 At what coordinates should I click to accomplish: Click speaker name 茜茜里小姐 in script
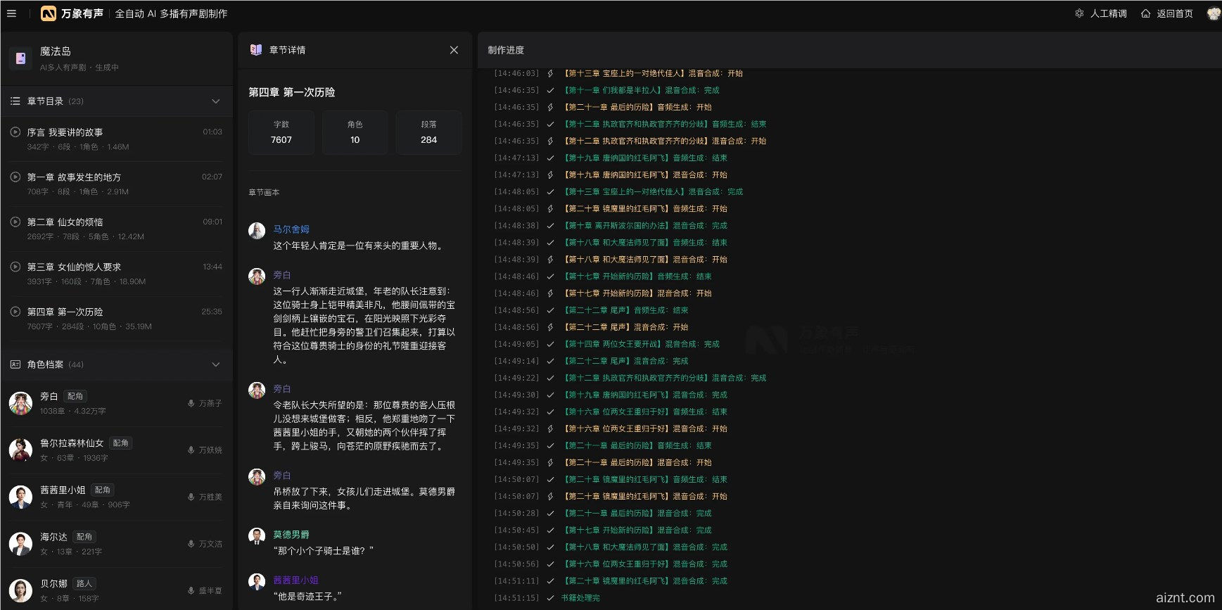296,580
